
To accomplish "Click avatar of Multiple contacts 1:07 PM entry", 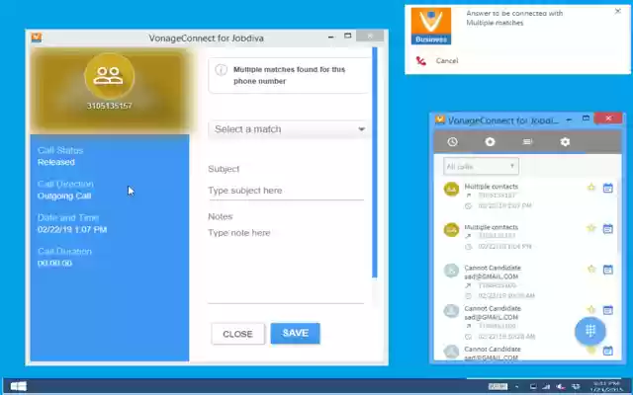I will (x=451, y=189).
